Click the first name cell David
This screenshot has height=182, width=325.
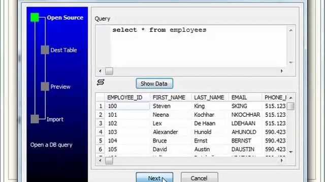171,149
